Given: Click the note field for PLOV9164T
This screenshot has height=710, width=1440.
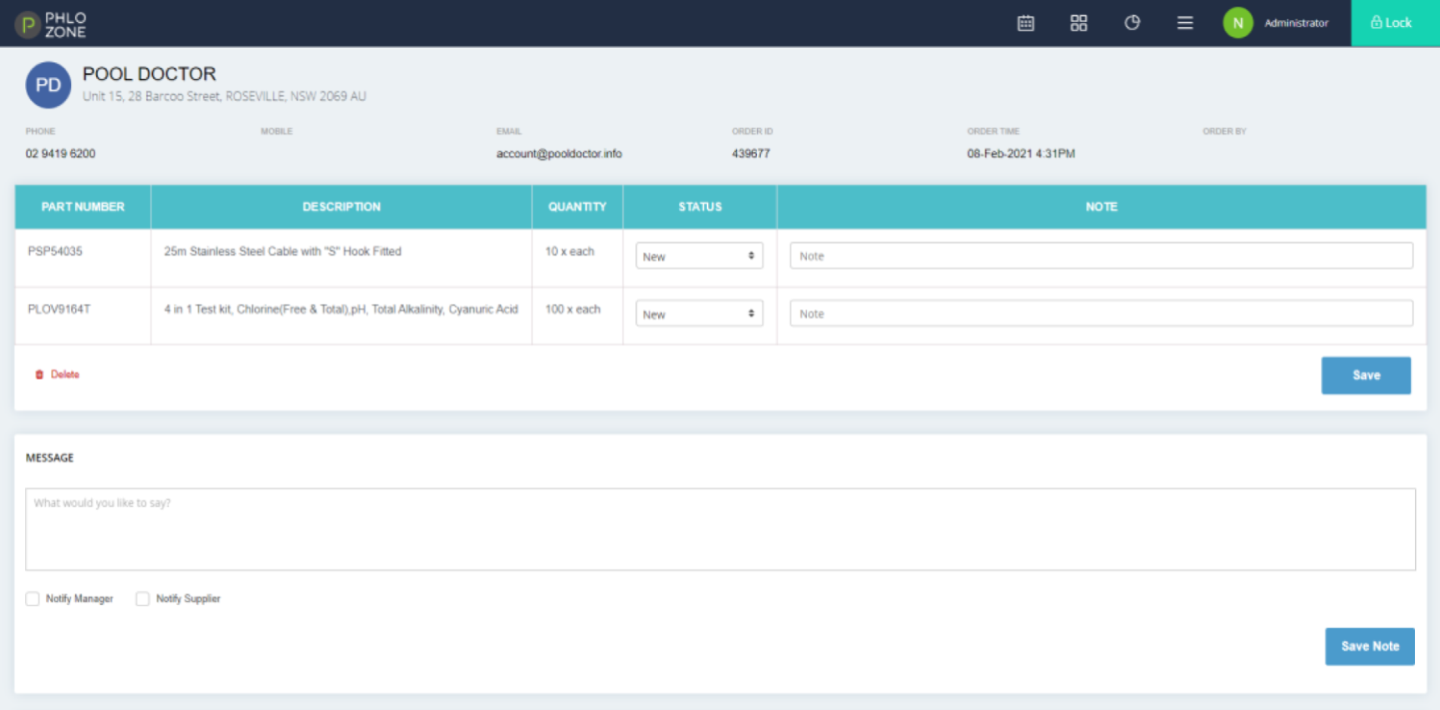Looking at the screenshot, I should 1101,313.
